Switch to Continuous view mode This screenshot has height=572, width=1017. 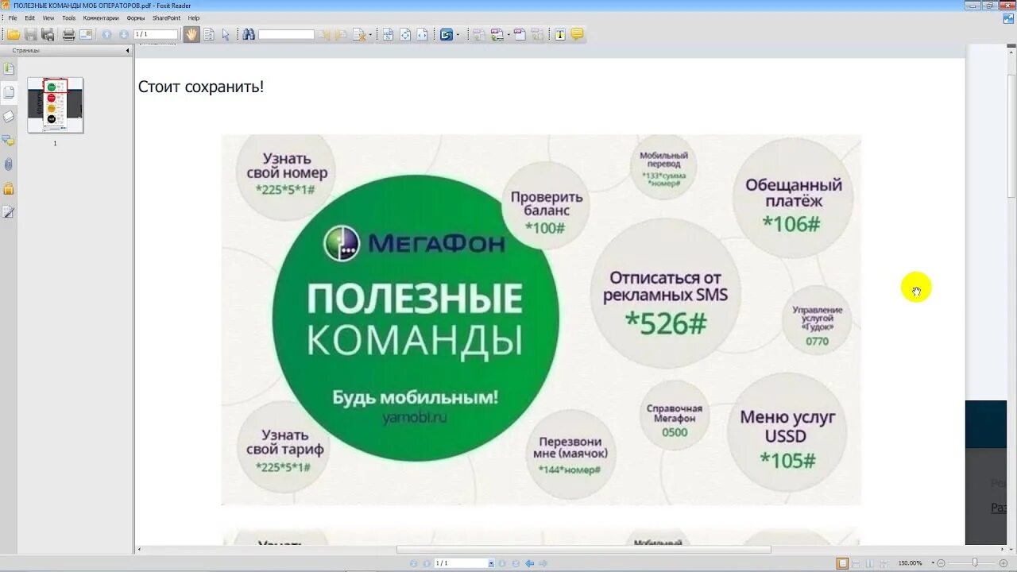856,563
